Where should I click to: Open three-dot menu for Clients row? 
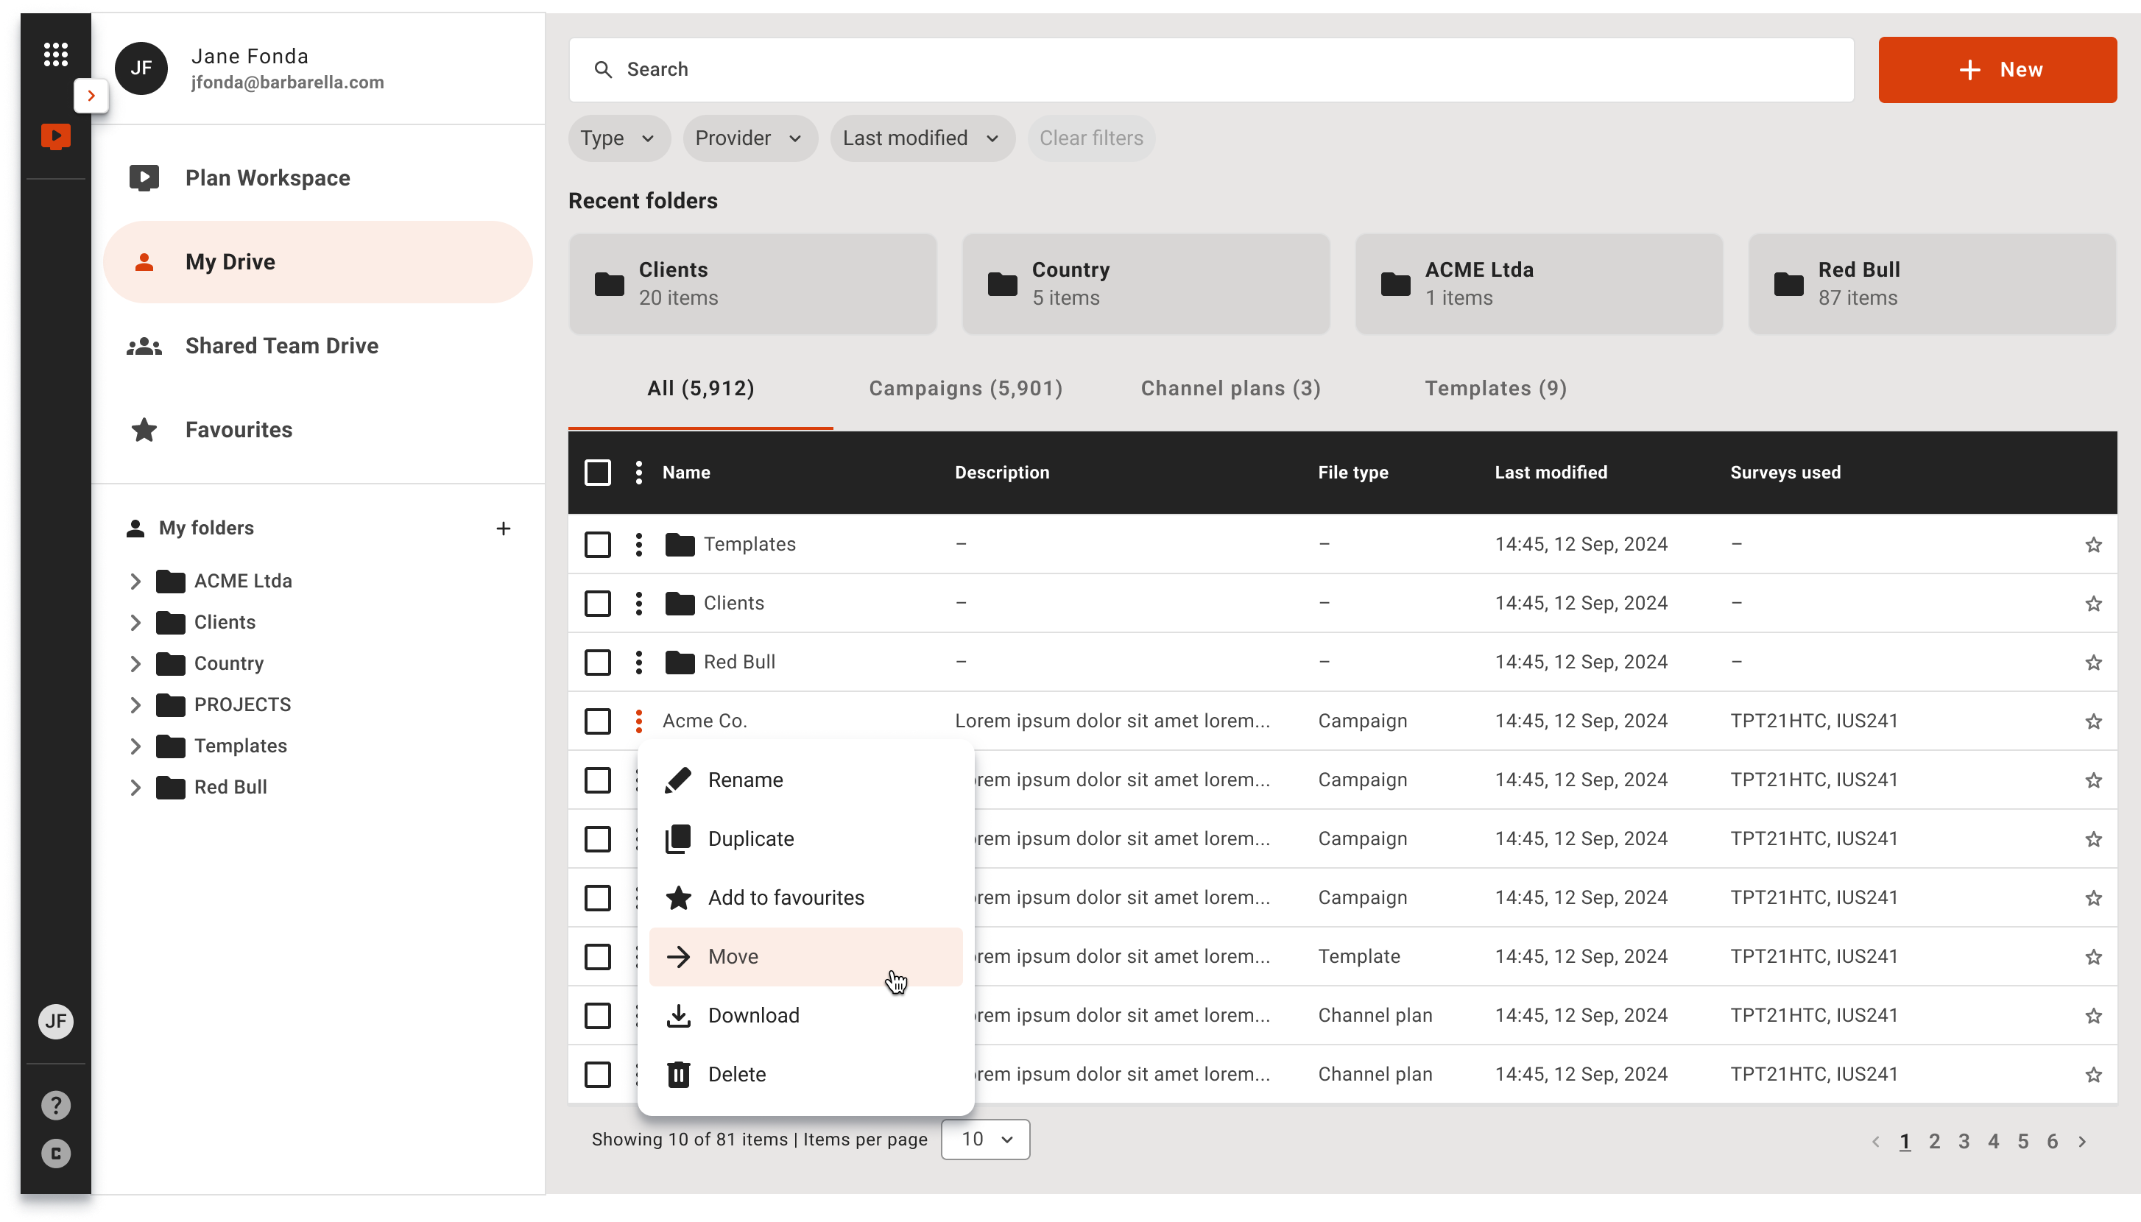click(x=638, y=604)
